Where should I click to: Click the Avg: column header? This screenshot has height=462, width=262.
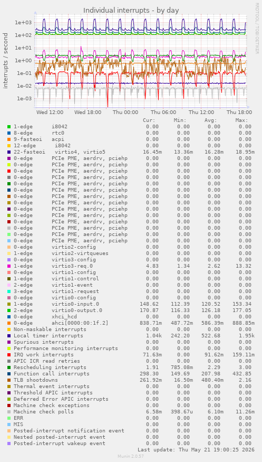coord(210,120)
